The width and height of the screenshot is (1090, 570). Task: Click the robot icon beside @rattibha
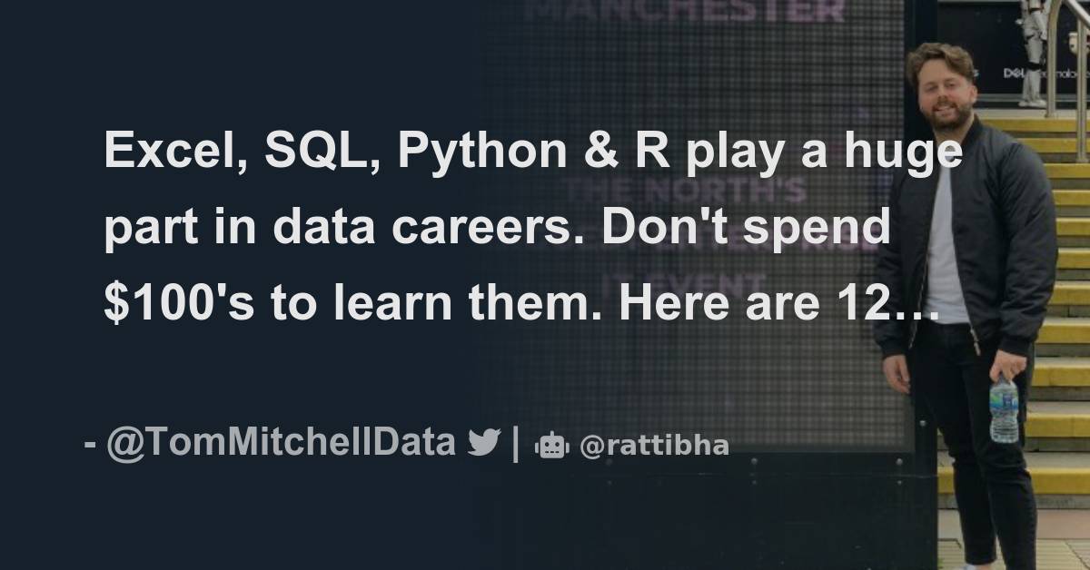[x=552, y=445]
